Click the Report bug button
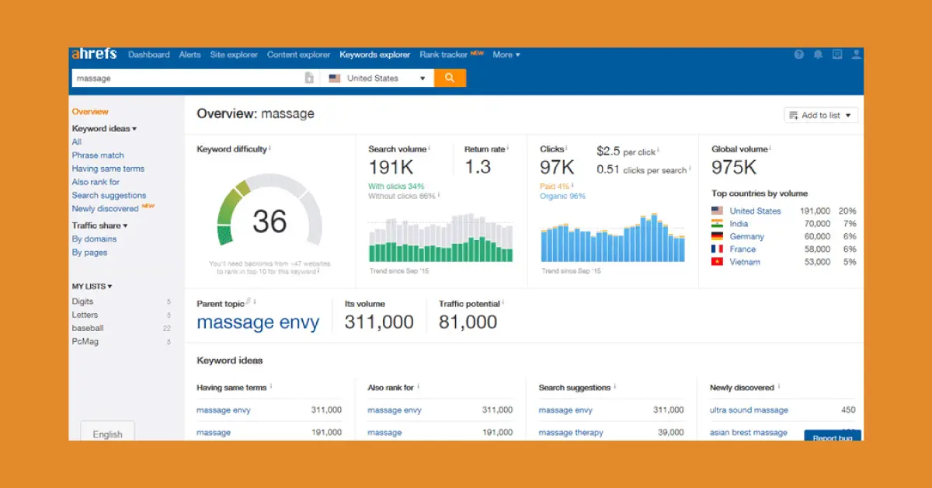The width and height of the screenshot is (932, 488). coord(832,437)
